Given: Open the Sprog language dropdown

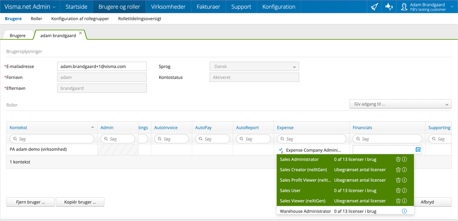Looking at the screenshot, I should [x=254, y=66].
